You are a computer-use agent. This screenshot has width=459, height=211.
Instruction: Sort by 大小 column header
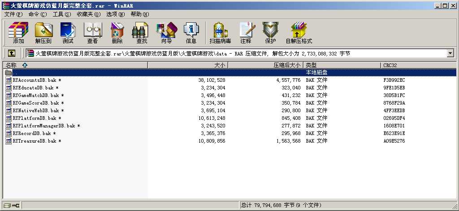188,65
